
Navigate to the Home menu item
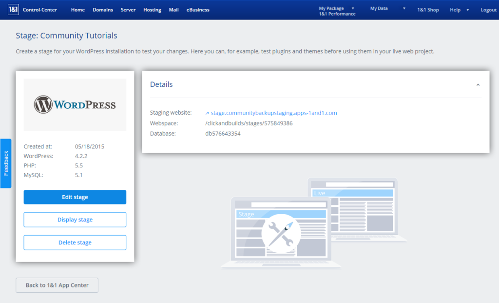point(77,9)
